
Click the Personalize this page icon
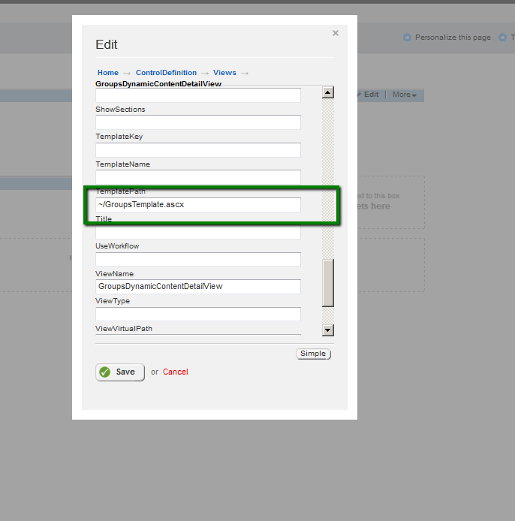407,38
